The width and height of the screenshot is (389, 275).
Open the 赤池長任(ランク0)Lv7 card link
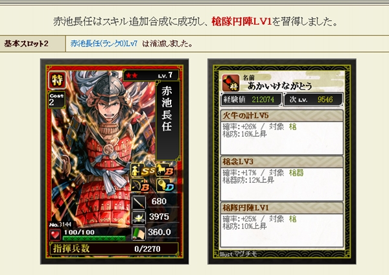click(x=104, y=43)
